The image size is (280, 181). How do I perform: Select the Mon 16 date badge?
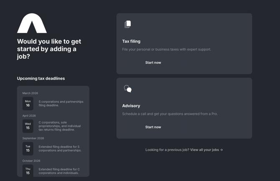[28, 103]
